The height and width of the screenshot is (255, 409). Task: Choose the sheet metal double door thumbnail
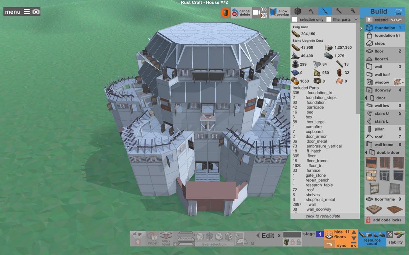(371, 163)
